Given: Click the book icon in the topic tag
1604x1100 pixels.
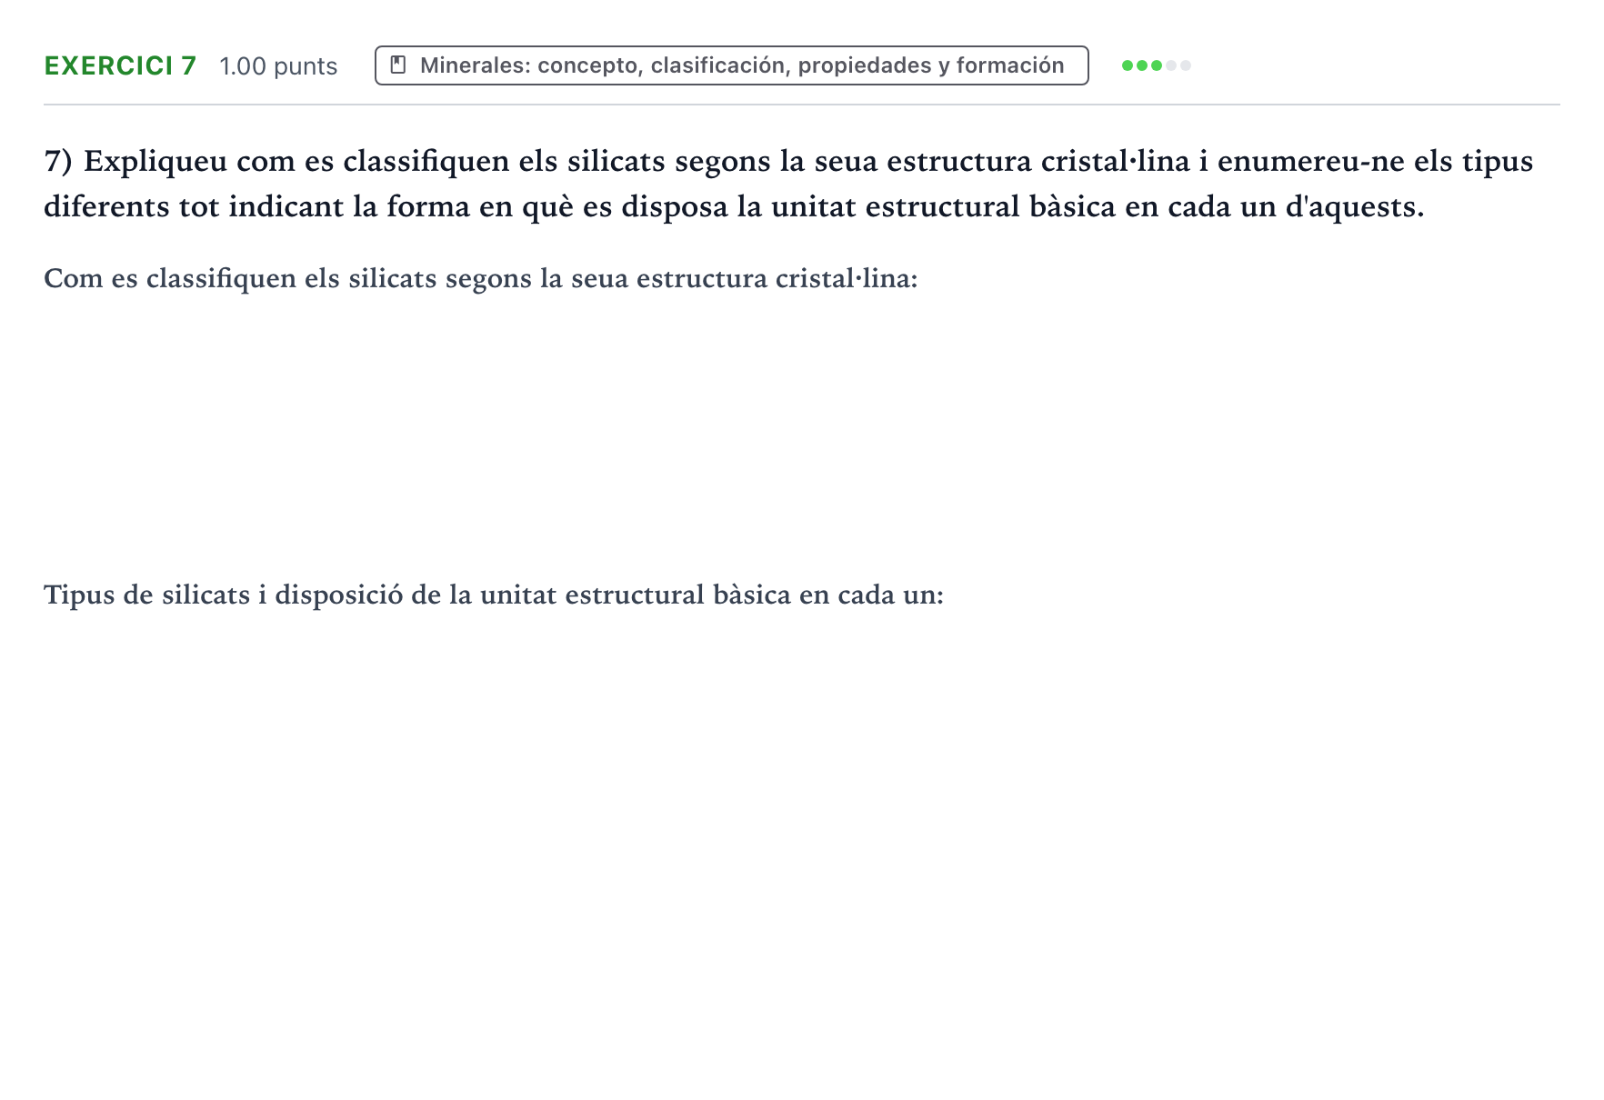Looking at the screenshot, I should pos(397,65).
